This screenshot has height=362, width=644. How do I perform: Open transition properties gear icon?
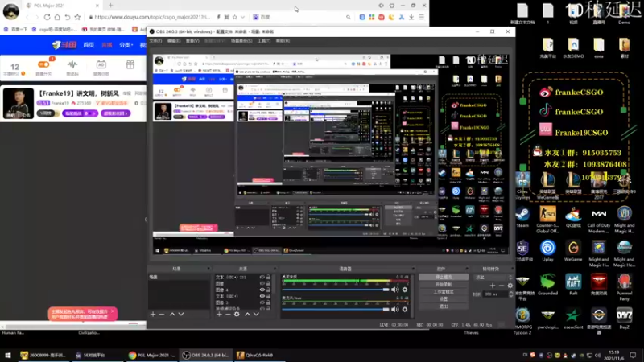click(510, 286)
